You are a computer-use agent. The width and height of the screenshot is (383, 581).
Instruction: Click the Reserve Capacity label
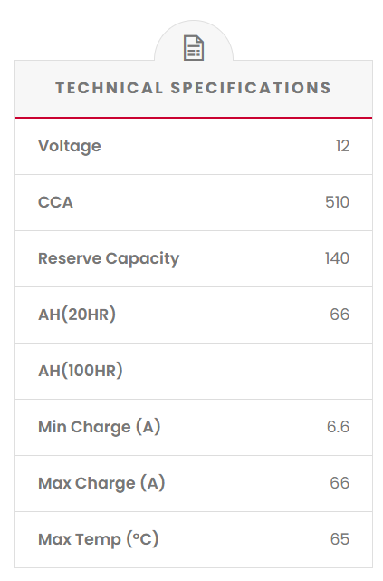(x=109, y=258)
